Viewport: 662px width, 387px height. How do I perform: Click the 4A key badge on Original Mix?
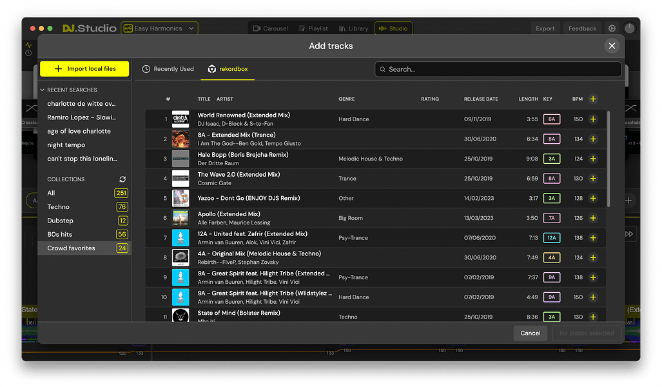coord(552,258)
